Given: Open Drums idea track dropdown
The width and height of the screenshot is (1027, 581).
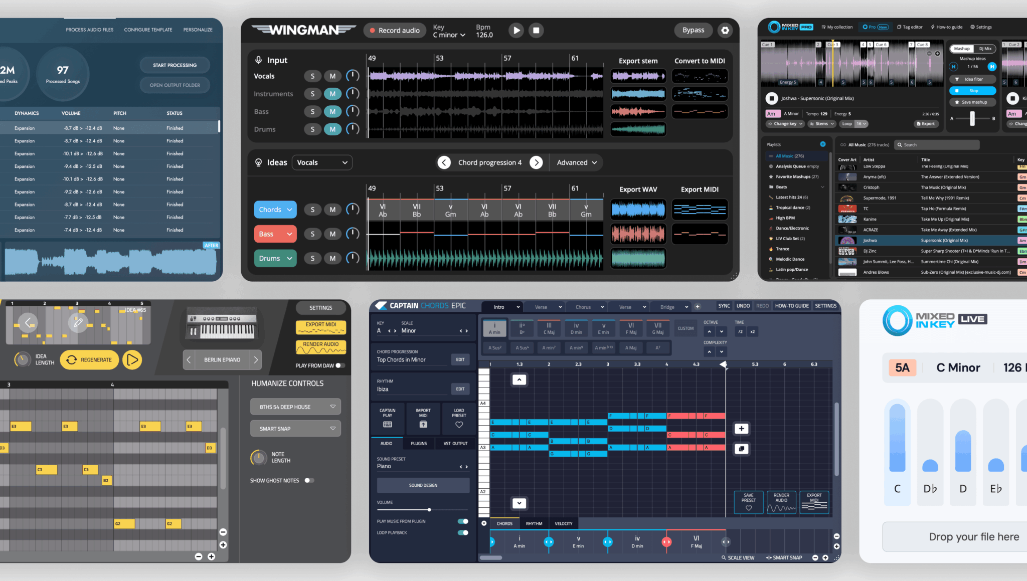Looking at the screenshot, I should (x=275, y=258).
